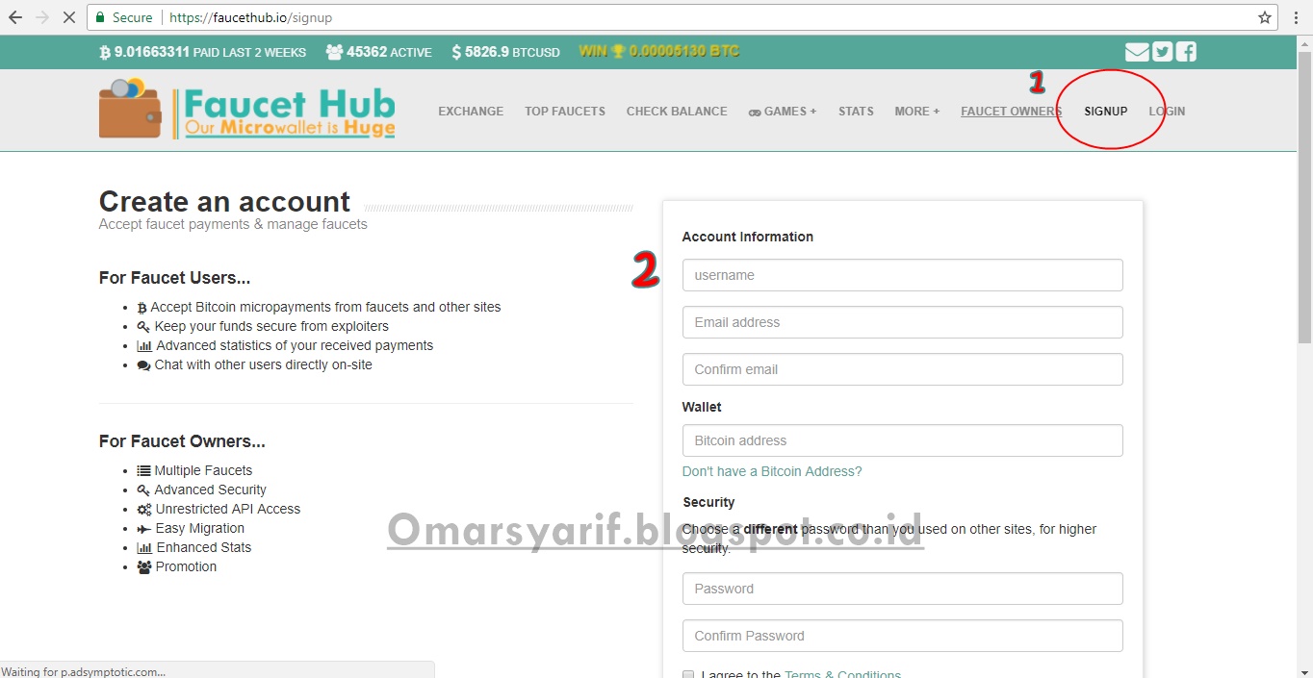Click the Confirm Password field

click(902, 636)
